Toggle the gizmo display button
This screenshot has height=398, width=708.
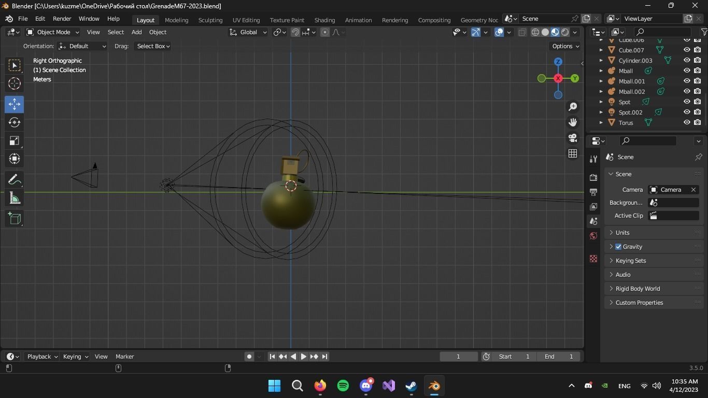tap(476, 32)
